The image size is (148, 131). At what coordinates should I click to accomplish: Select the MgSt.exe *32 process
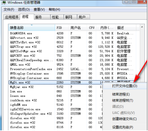(56, 82)
